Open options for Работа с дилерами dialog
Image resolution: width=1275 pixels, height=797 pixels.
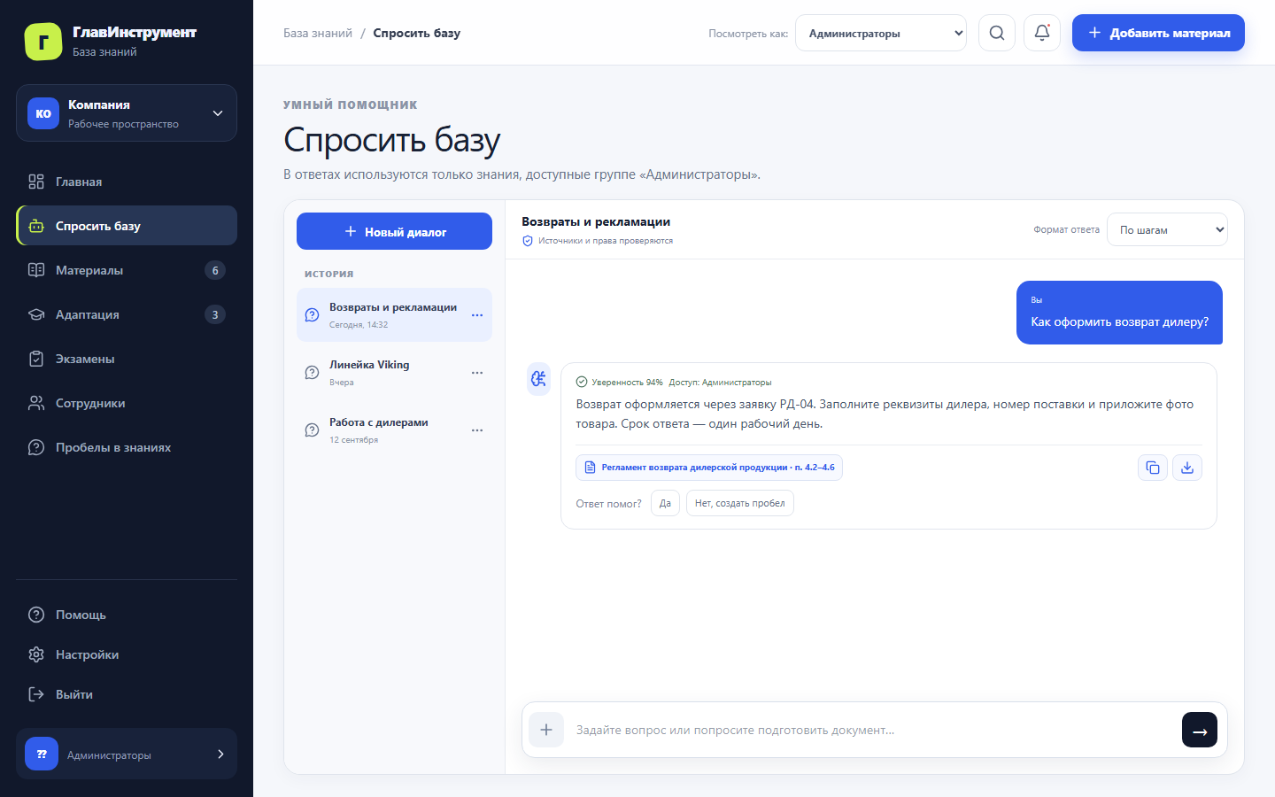point(477,430)
